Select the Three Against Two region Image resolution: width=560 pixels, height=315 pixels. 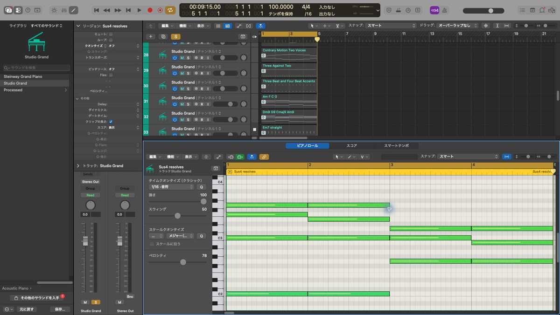click(x=289, y=70)
